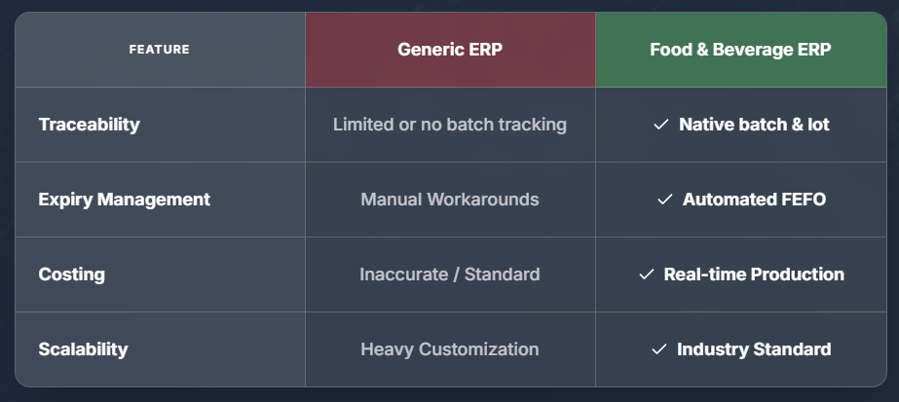Click the Inaccurate / Standard cell

450,274
